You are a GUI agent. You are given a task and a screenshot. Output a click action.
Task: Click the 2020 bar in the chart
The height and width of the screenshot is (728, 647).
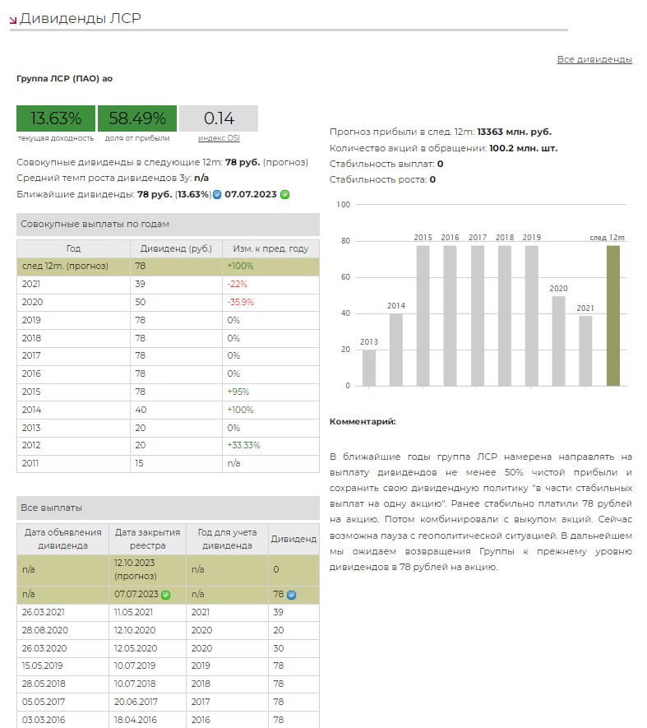(x=558, y=341)
